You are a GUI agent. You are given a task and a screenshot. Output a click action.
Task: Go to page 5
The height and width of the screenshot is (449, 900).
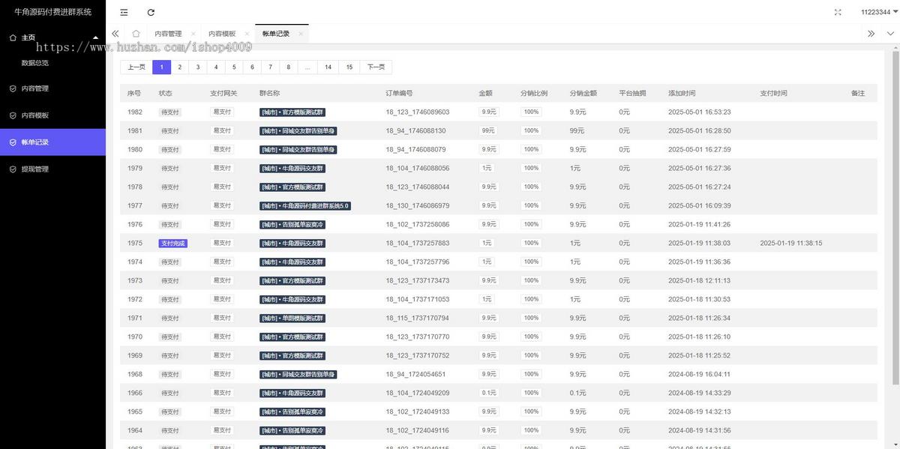[234, 67]
